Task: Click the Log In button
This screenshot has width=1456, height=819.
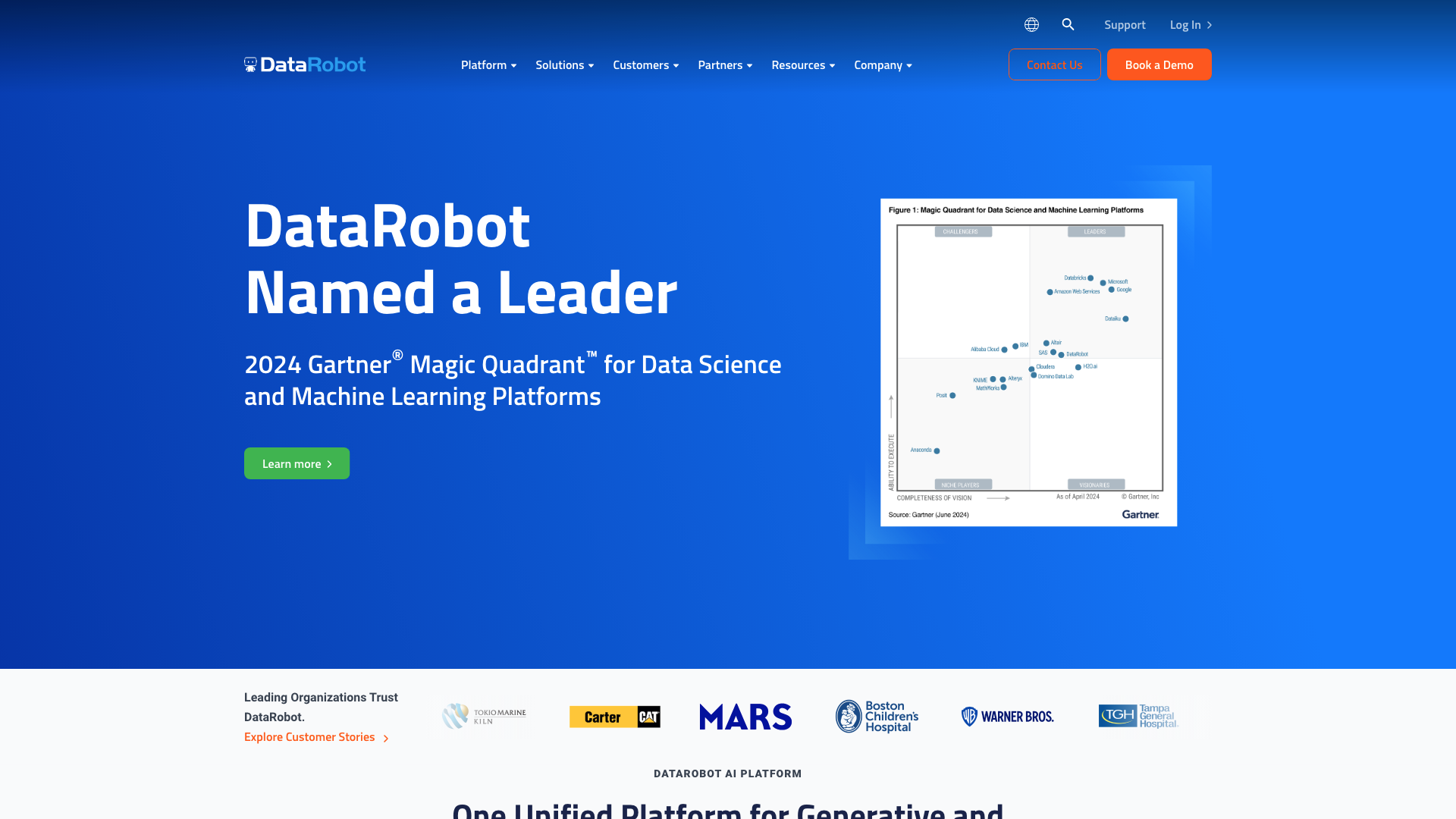Action: (x=1191, y=24)
